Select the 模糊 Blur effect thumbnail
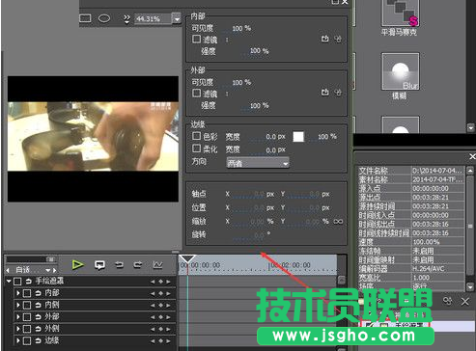The image size is (476, 351). 401,71
